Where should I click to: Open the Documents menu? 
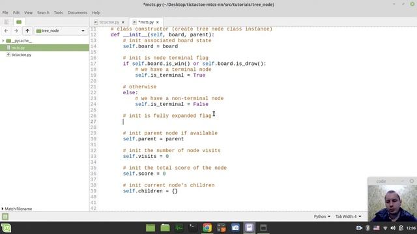pyautogui.click(x=77, y=13)
